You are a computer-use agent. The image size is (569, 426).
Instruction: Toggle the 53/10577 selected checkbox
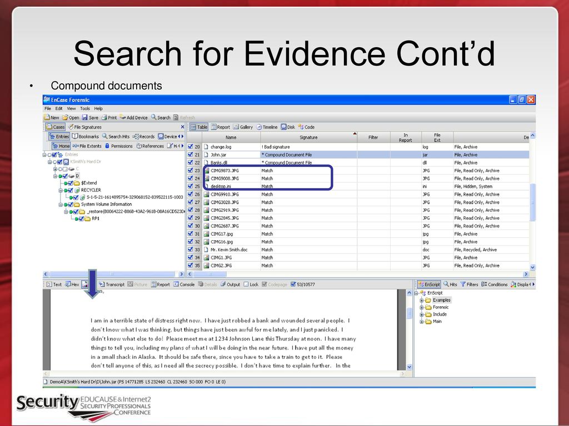coord(293,285)
